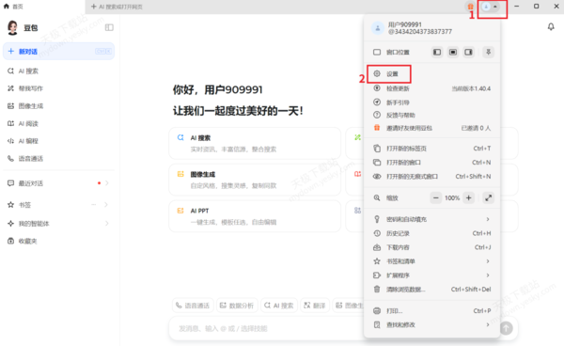Expand 最近对话 chevron in sidebar
564x346 pixels.
click(107, 183)
